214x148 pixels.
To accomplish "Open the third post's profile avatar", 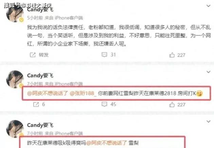I will (15, 129).
